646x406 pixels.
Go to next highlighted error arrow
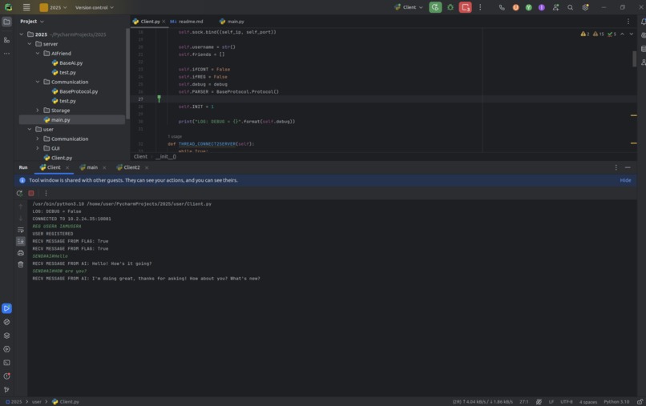point(631,34)
